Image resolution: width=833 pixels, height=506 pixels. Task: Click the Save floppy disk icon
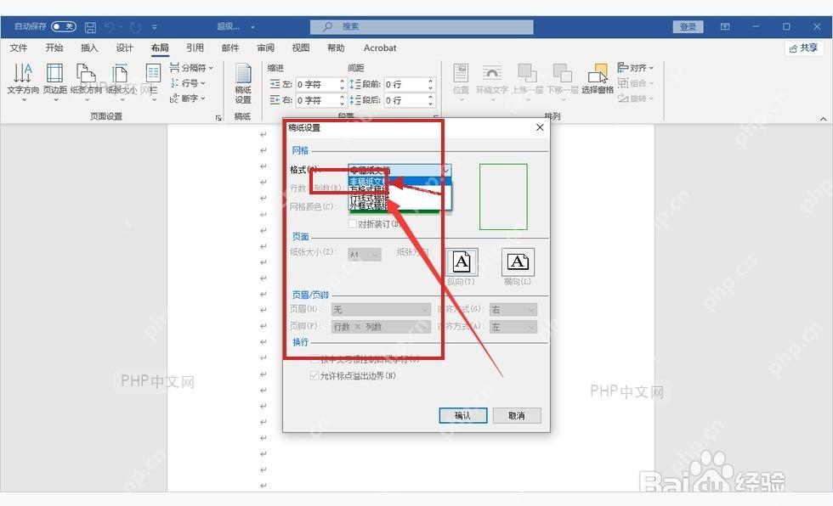[90, 26]
